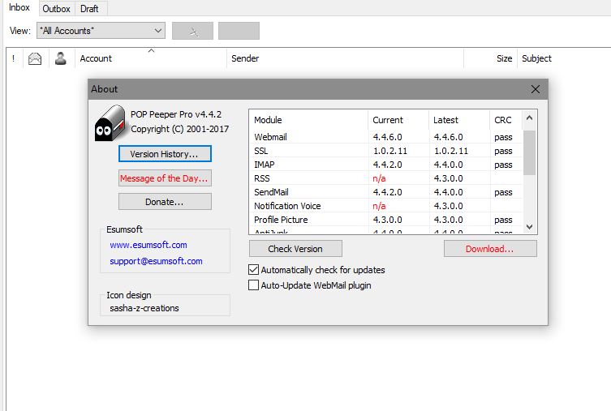Close the About dialog
This screenshot has width=611, height=411.
536,89
